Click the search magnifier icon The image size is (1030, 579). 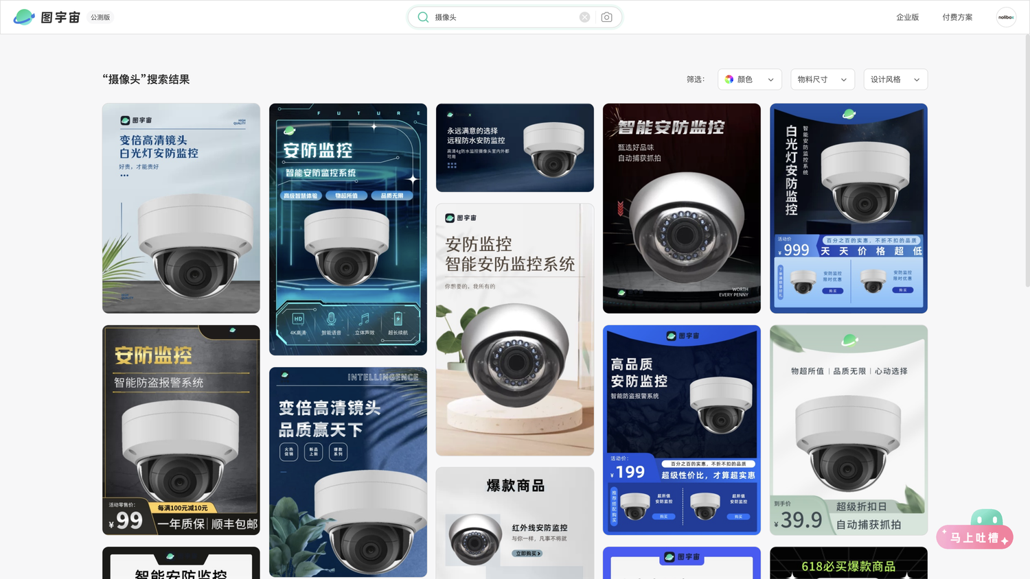tap(423, 17)
